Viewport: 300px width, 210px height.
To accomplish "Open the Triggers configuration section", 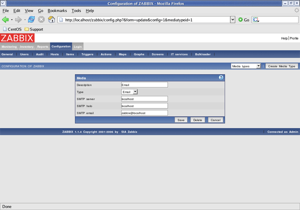I will click(87, 55).
